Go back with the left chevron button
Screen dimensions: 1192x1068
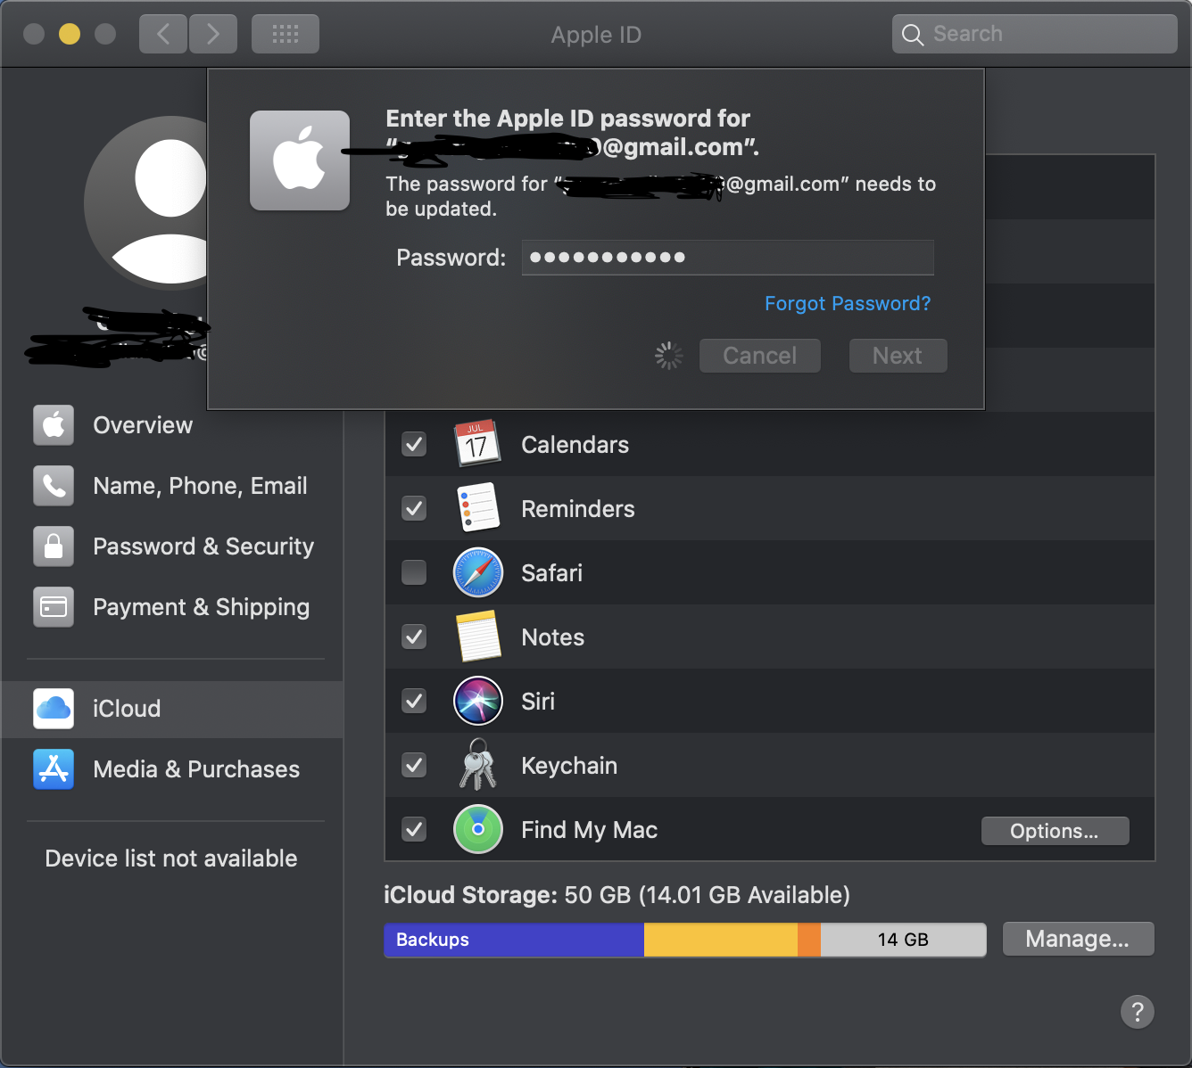click(163, 35)
